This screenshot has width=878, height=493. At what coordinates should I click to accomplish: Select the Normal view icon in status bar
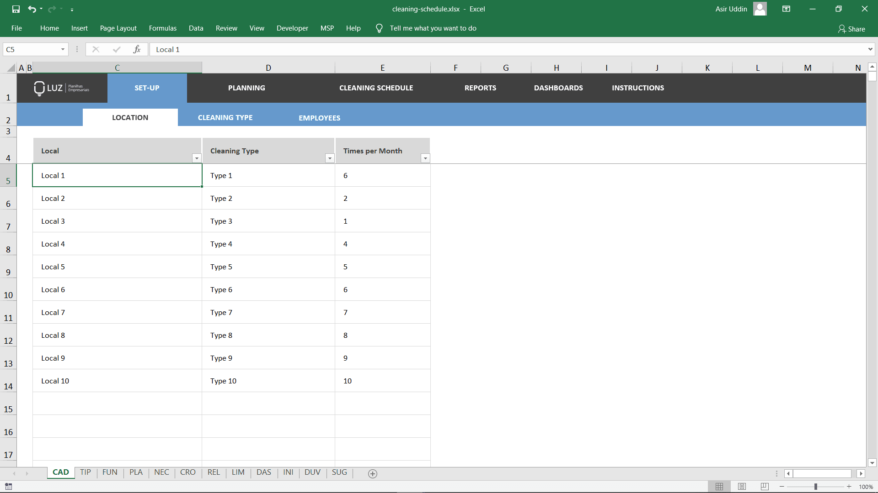coord(719,486)
